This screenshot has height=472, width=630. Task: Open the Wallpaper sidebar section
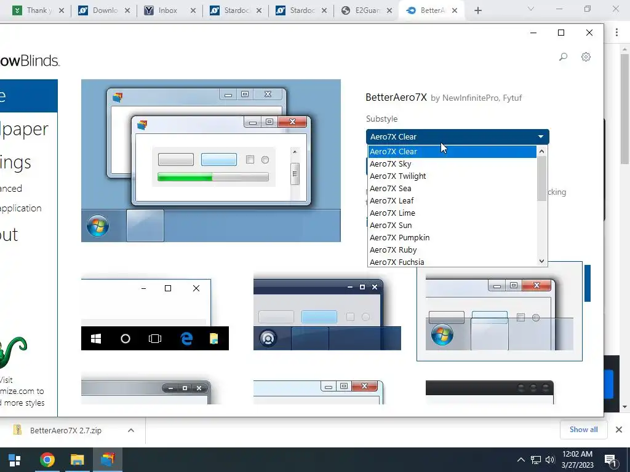(24, 129)
